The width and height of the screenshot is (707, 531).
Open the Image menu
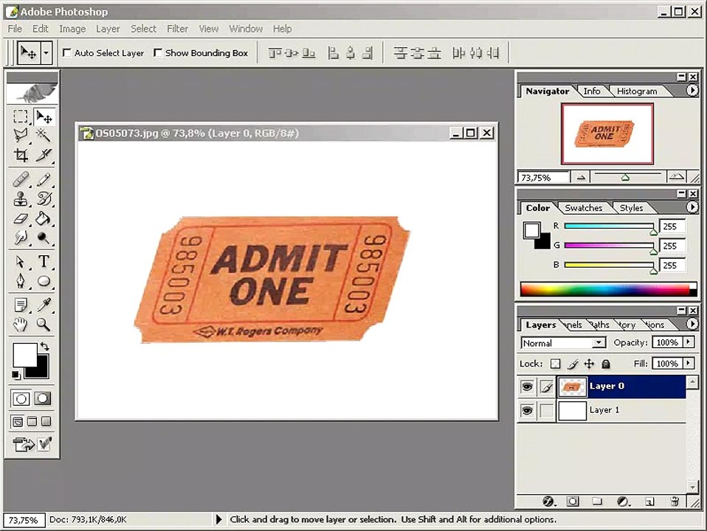point(72,29)
